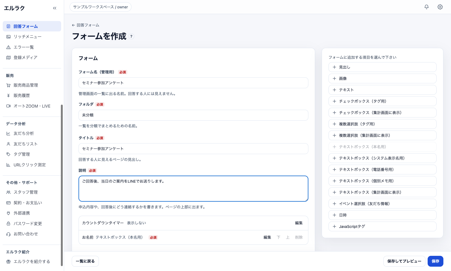Click the warning icon next to エラー一覧
Image resolution: width=451 pixels, height=271 pixels.
point(8,47)
